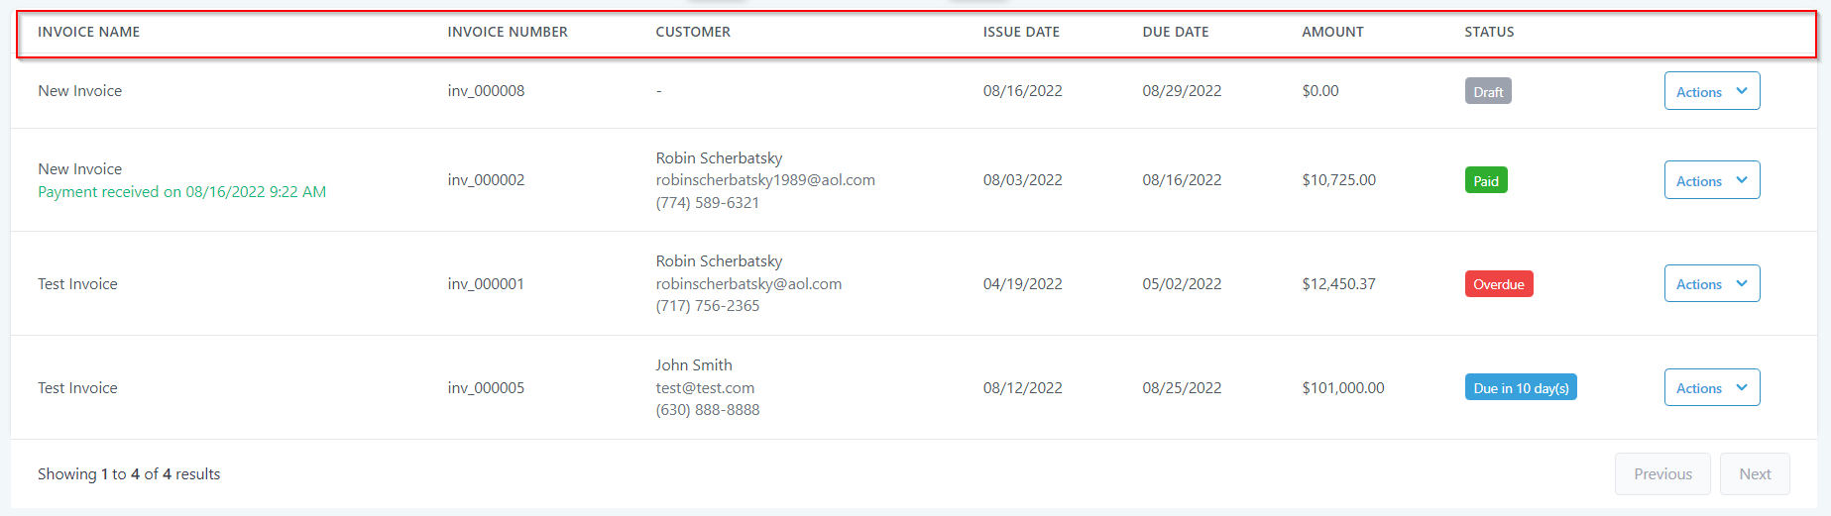Click the robinscherbatsky1989@aol.com email
This screenshot has width=1831, height=516.
click(765, 180)
